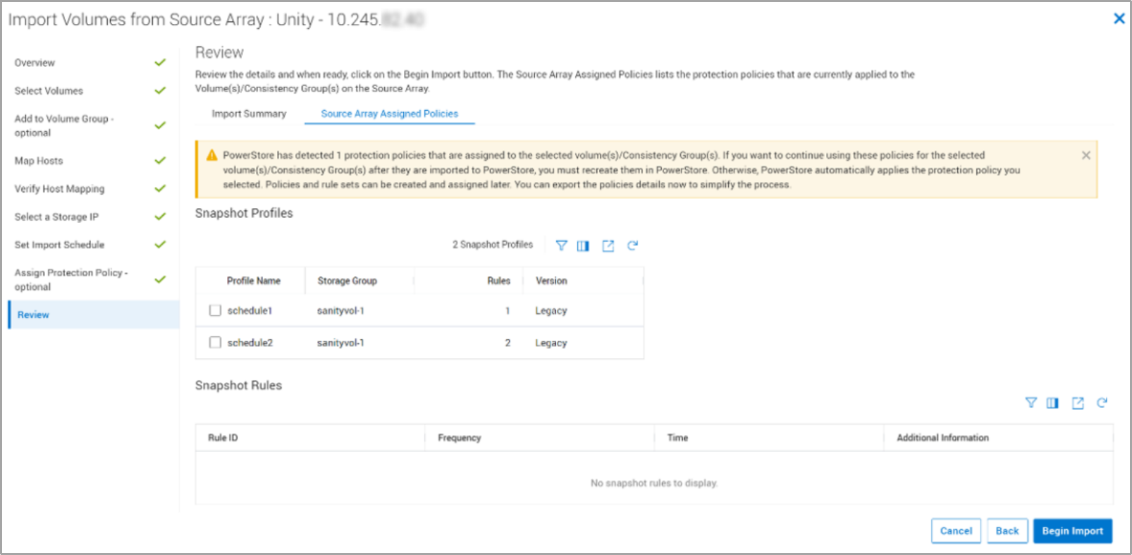1132x555 pixels.
Task: Dismiss the protection policies warning banner
Action: (x=1086, y=155)
